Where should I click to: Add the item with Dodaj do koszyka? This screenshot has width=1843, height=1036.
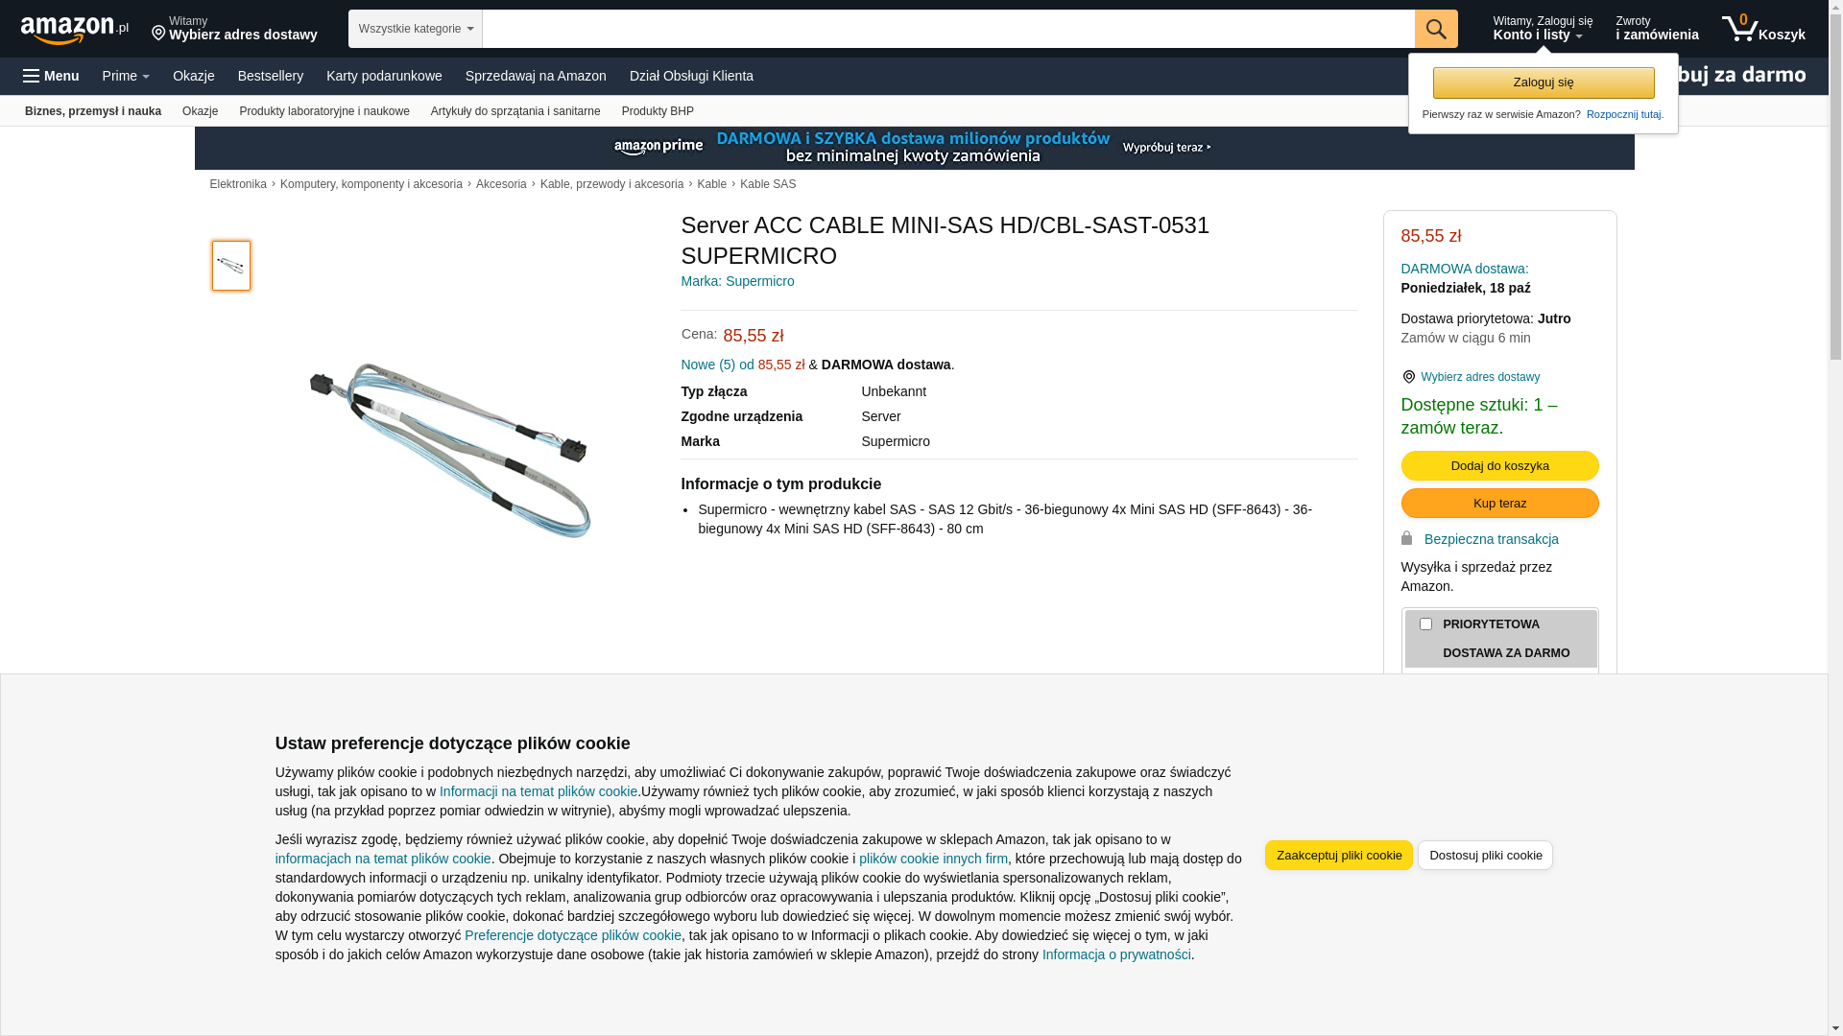1499,466
